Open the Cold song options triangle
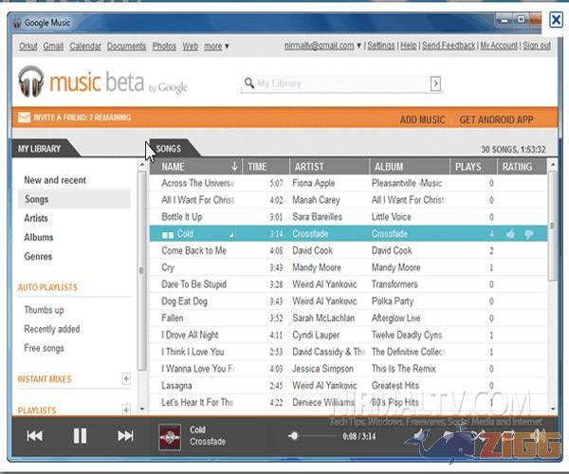Viewport: 569px width, 474px height. (231, 235)
